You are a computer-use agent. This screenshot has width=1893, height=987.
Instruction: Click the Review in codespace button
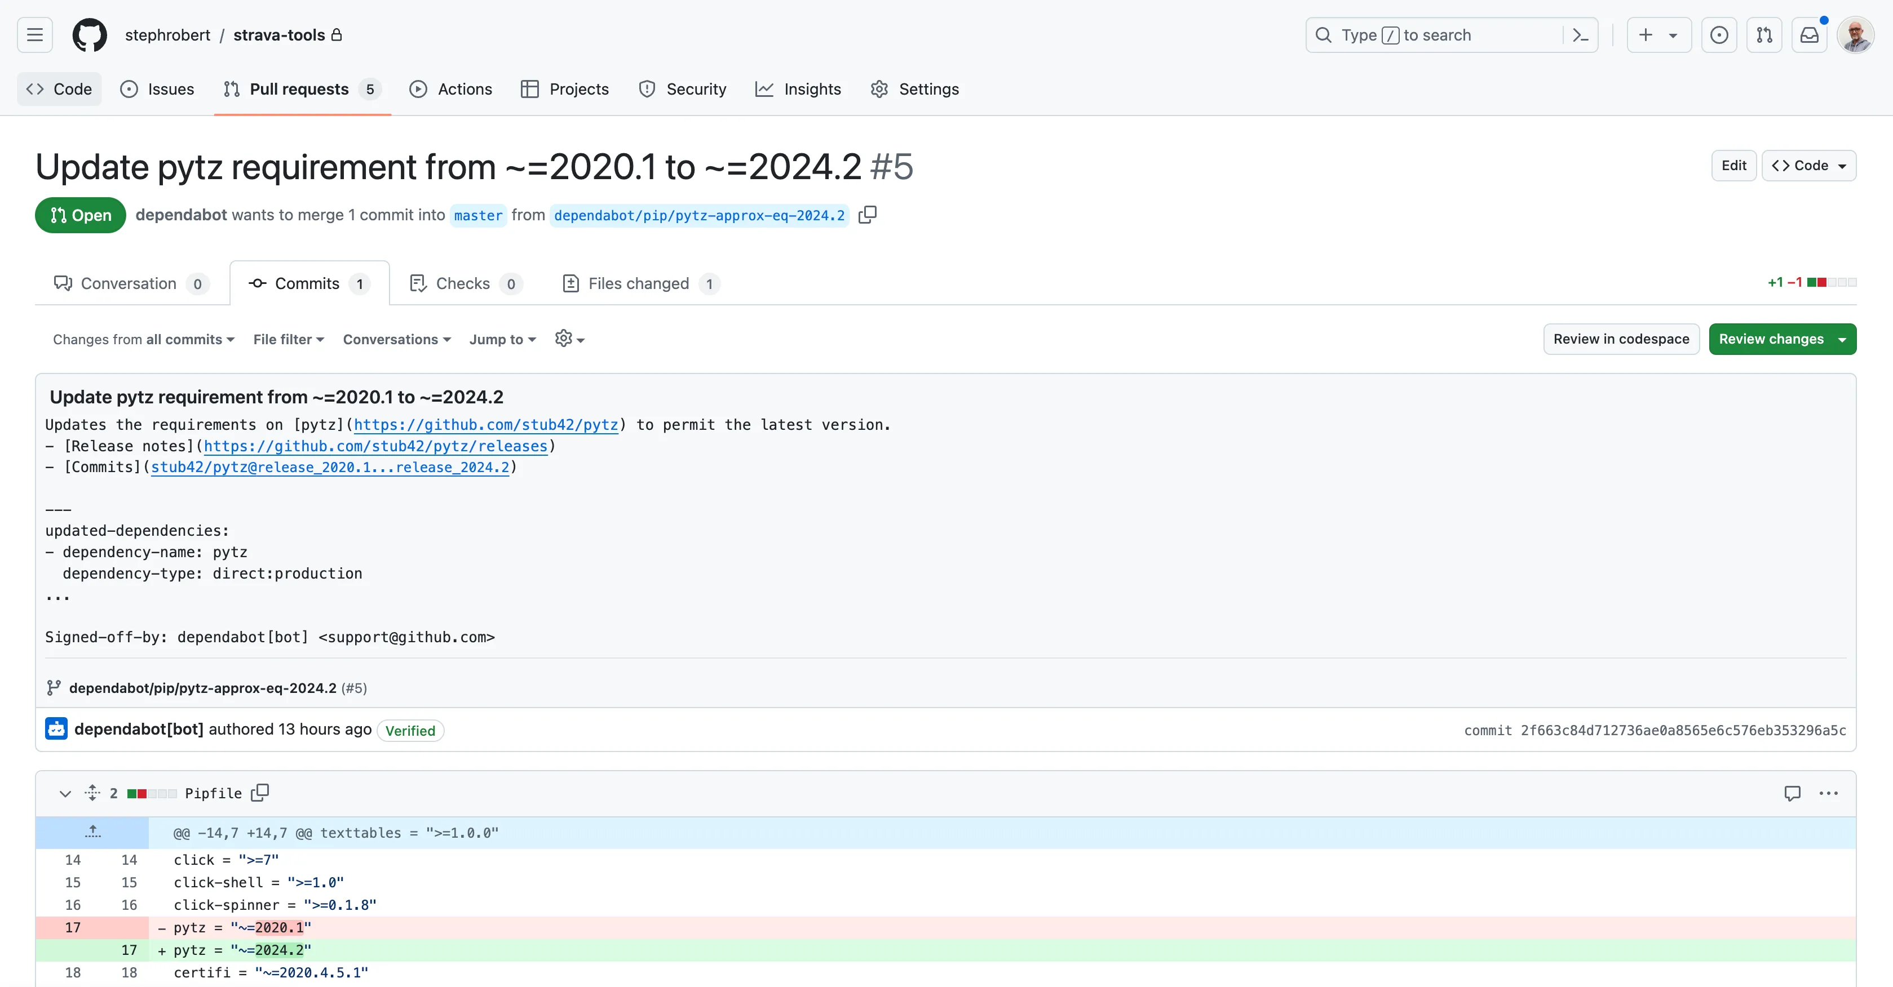1620,339
